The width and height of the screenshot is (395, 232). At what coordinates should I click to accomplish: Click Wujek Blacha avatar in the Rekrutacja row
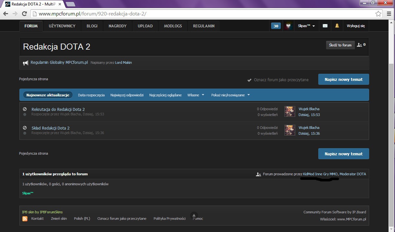290,111
